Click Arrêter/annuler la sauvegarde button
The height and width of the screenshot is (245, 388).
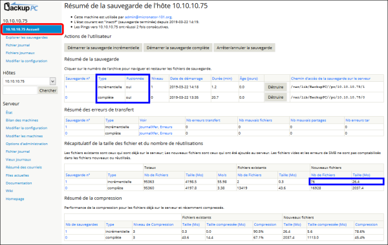tap(244, 48)
